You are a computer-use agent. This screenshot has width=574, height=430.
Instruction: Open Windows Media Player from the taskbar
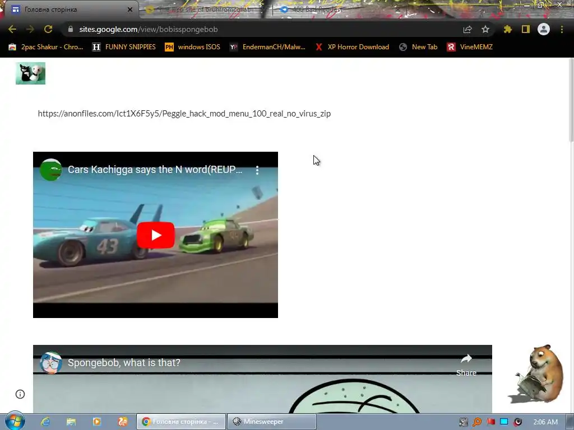(96, 422)
